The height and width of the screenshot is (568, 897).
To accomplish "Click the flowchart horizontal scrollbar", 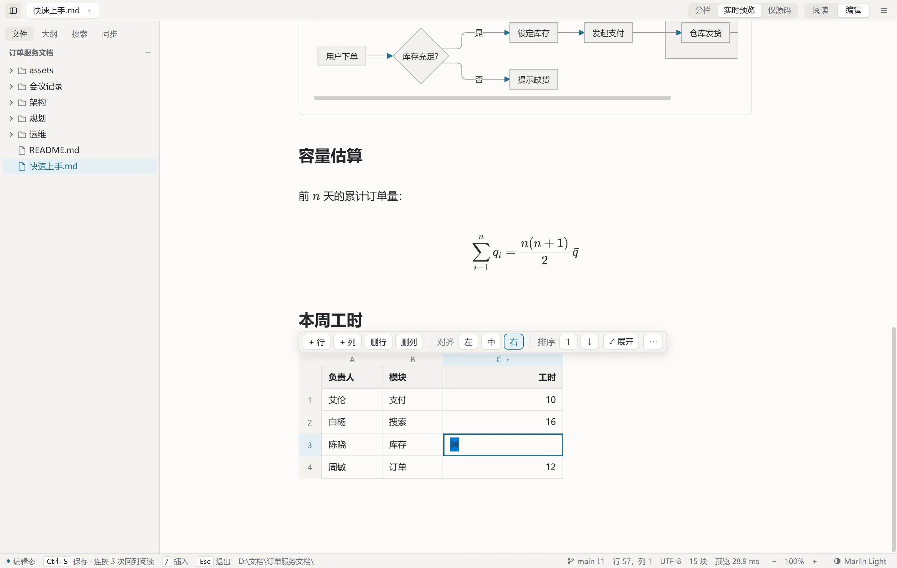I will tap(492, 98).
